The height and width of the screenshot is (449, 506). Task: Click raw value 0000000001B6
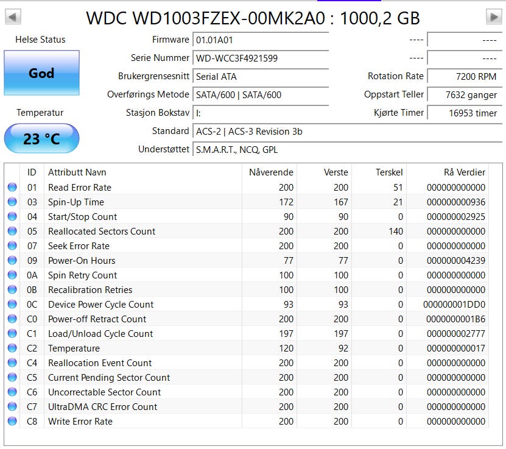(455, 319)
